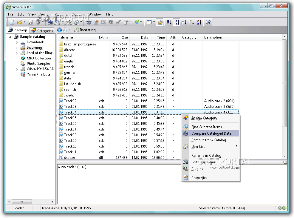Choose Compare Cataloged Data from context menu
This screenshot has width=294, height=218.
[x=211, y=133]
